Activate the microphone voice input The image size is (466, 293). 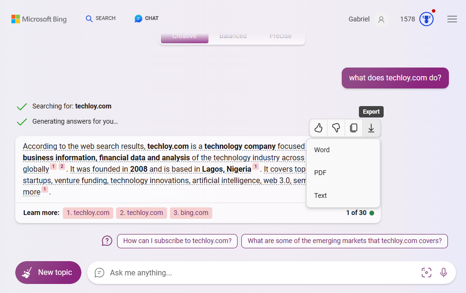[x=444, y=273]
